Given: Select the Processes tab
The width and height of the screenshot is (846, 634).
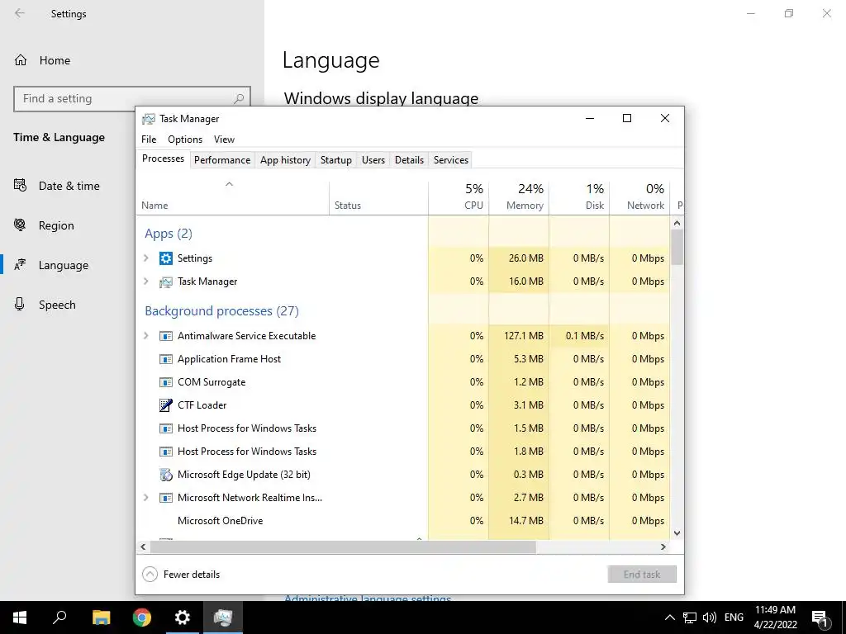Looking at the screenshot, I should point(163,158).
